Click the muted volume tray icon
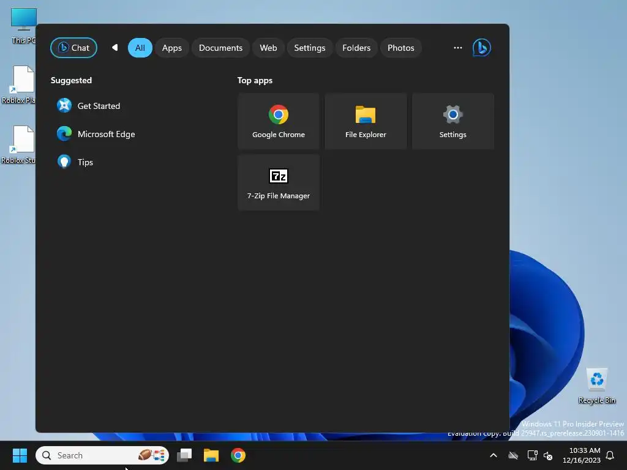 [548, 455]
